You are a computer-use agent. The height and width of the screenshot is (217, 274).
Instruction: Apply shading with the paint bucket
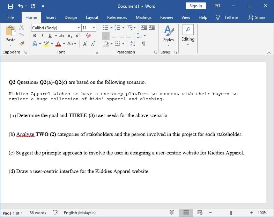coord(106,44)
